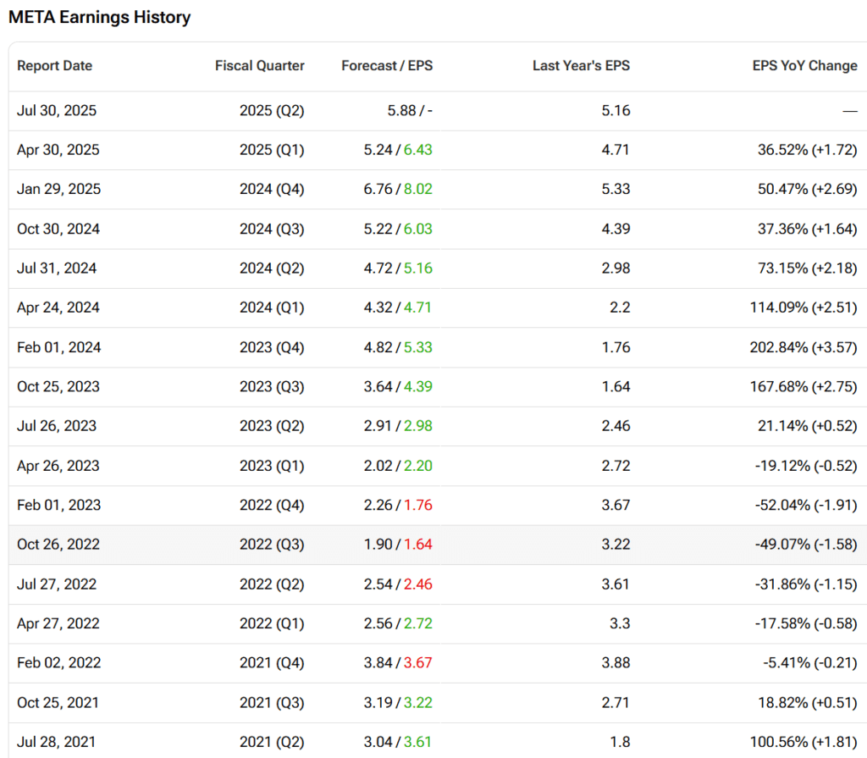The height and width of the screenshot is (758, 867).
Task: Click the "2025 (Q2)" fiscal quarter cell
Action: [272, 111]
